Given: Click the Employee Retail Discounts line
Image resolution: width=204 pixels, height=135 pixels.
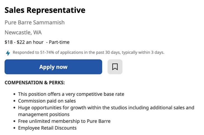Looking at the screenshot, I should 47,128.
